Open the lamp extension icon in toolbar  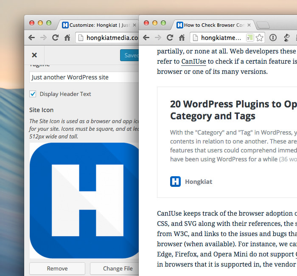[286, 37]
